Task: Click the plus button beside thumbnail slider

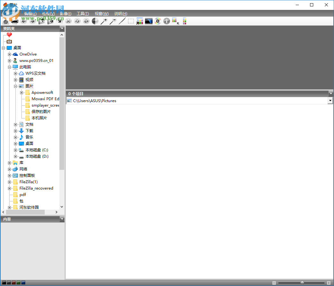Action: tap(329, 283)
